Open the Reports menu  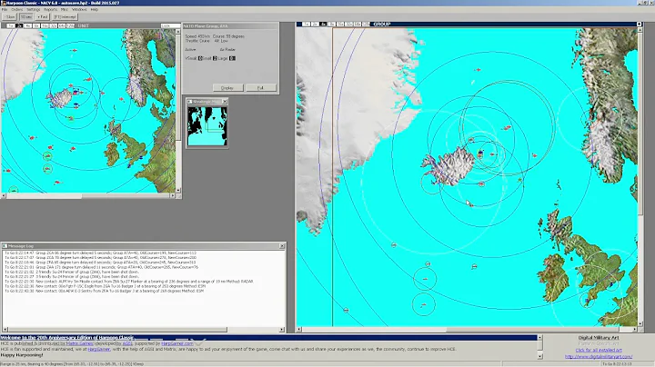51,10
